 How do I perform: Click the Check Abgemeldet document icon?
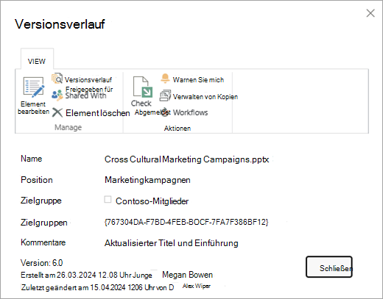[x=142, y=87]
